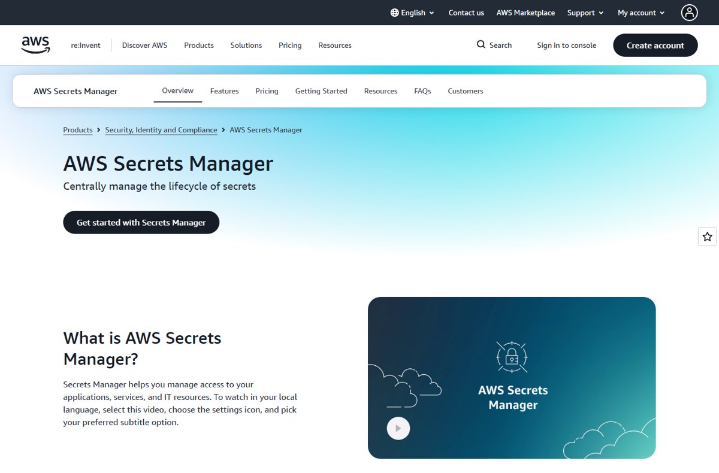Play the AWS Secrets Manager video
Image resolution: width=719 pixels, height=473 pixels.
pyautogui.click(x=398, y=428)
